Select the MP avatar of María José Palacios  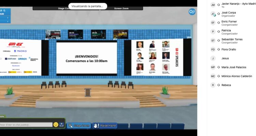point(213,67)
